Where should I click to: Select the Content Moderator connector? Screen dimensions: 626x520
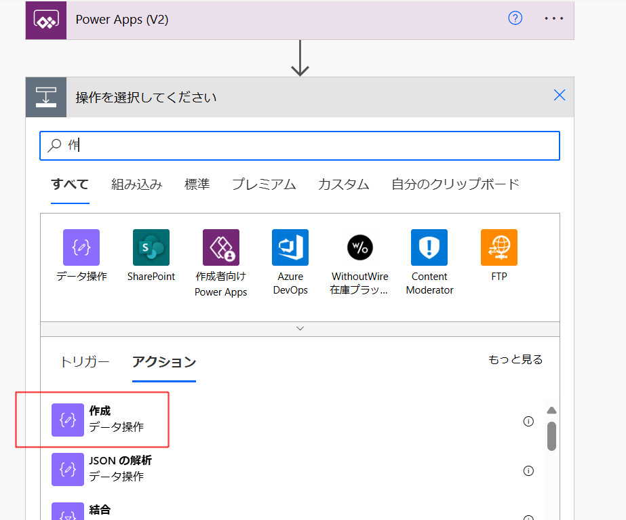429,247
